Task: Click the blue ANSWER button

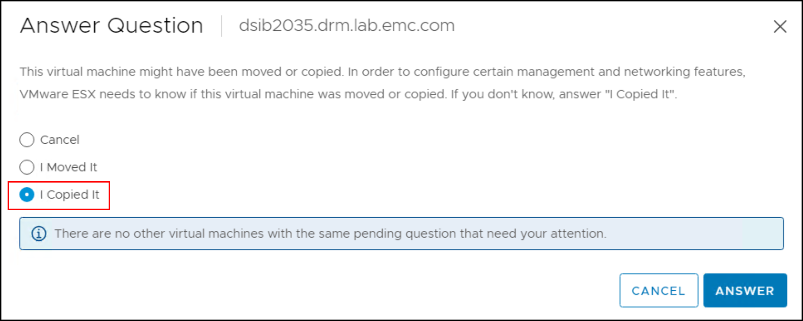Action: tap(745, 291)
